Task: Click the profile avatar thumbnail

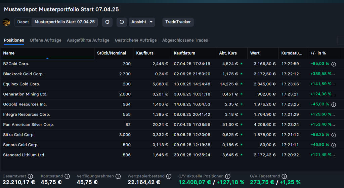Action: coord(6,22)
